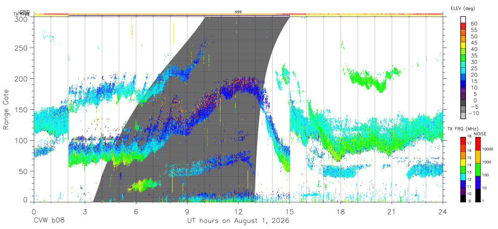Viewport: 498px width, 229px height.
Task: Select the yellow 14–15 MHz TX FRQ swatch
Action: [x=464, y=162]
